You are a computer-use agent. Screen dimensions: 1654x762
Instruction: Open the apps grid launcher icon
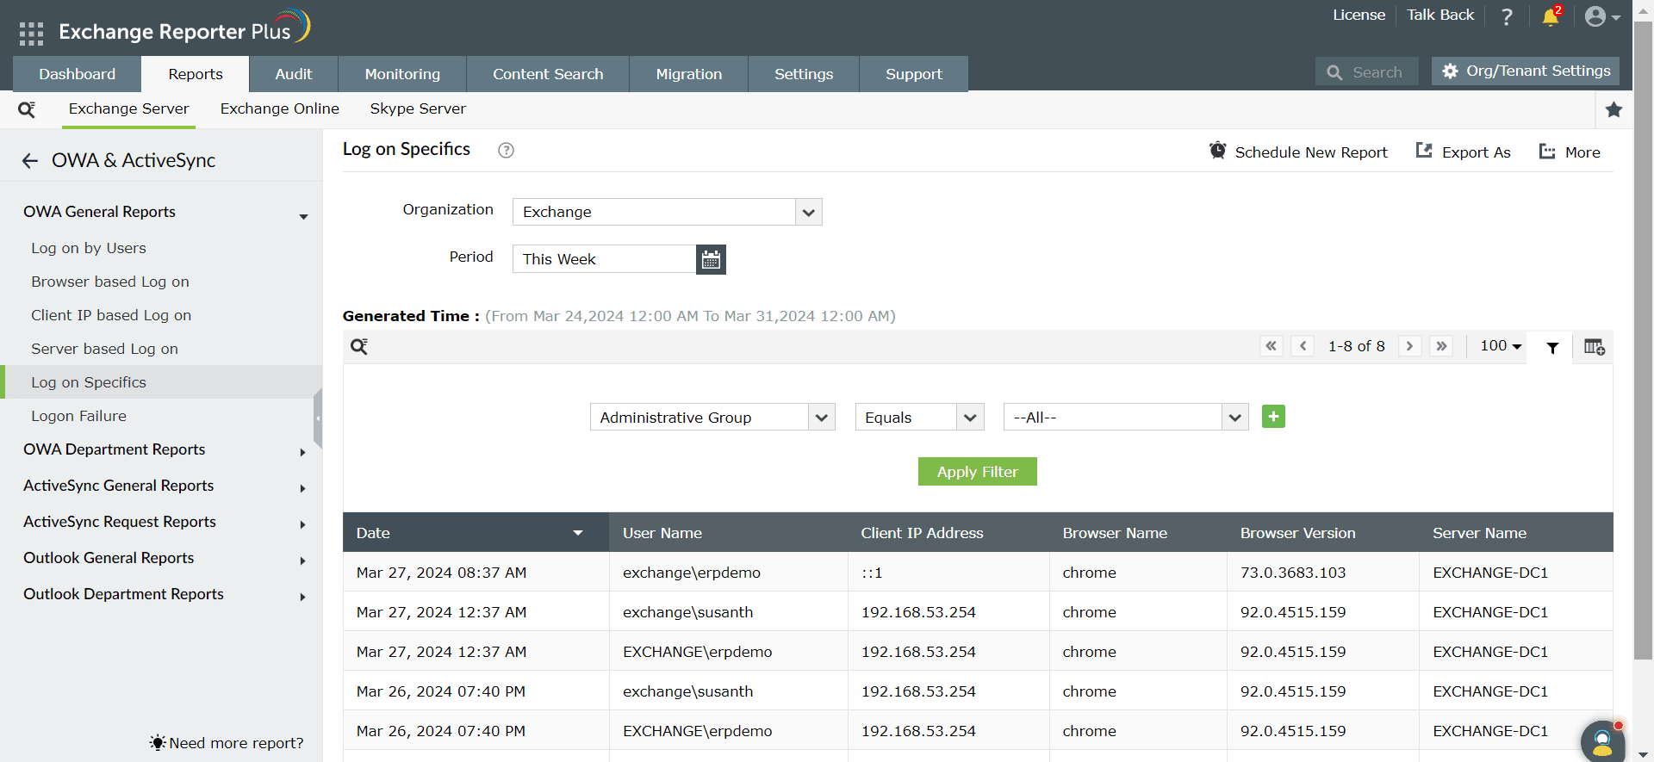(x=31, y=34)
